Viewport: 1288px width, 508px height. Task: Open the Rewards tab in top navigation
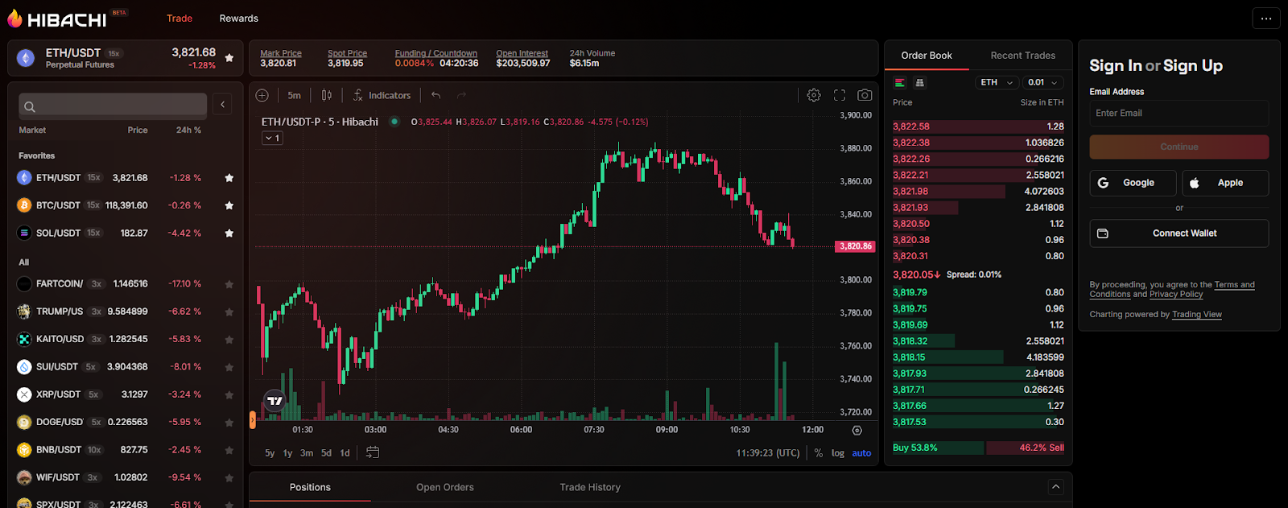tap(239, 19)
